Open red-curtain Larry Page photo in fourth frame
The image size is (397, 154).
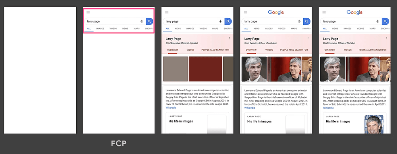284,69
